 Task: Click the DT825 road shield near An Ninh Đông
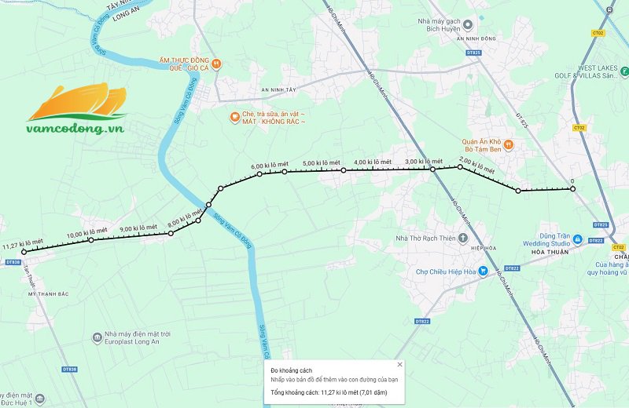(x=474, y=53)
